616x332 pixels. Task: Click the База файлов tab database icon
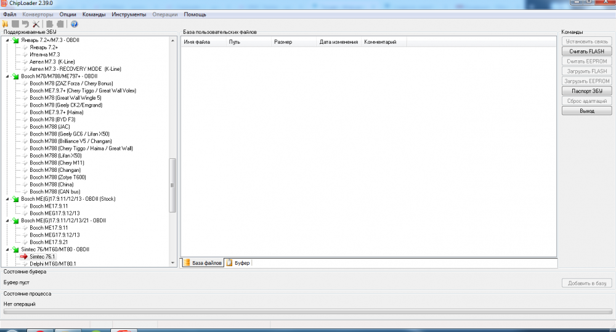pyautogui.click(x=187, y=263)
